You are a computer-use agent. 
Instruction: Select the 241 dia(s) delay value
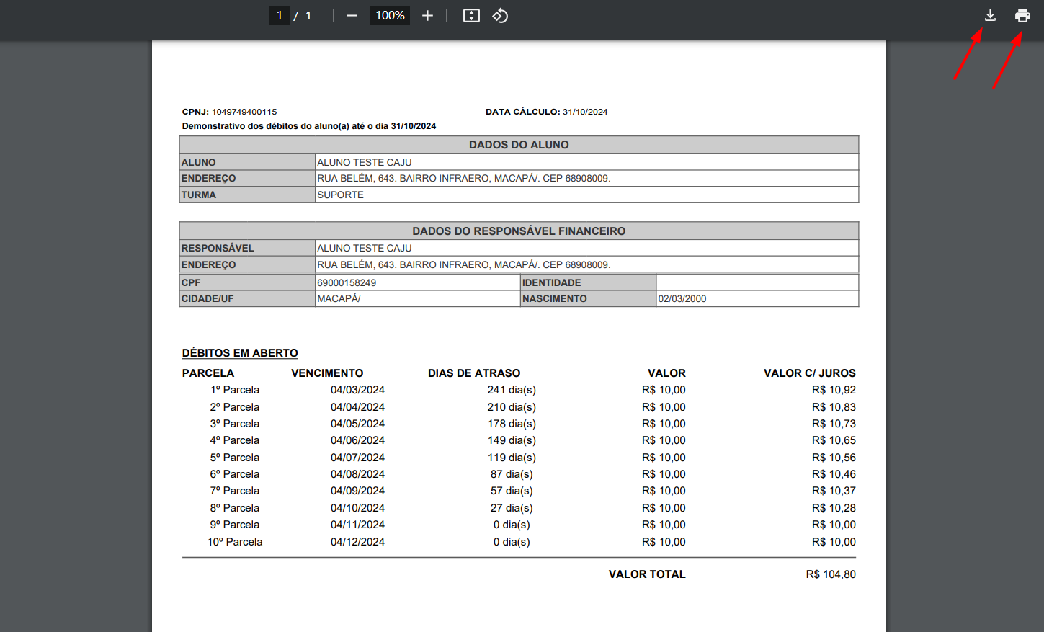pyautogui.click(x=512, y=390)
